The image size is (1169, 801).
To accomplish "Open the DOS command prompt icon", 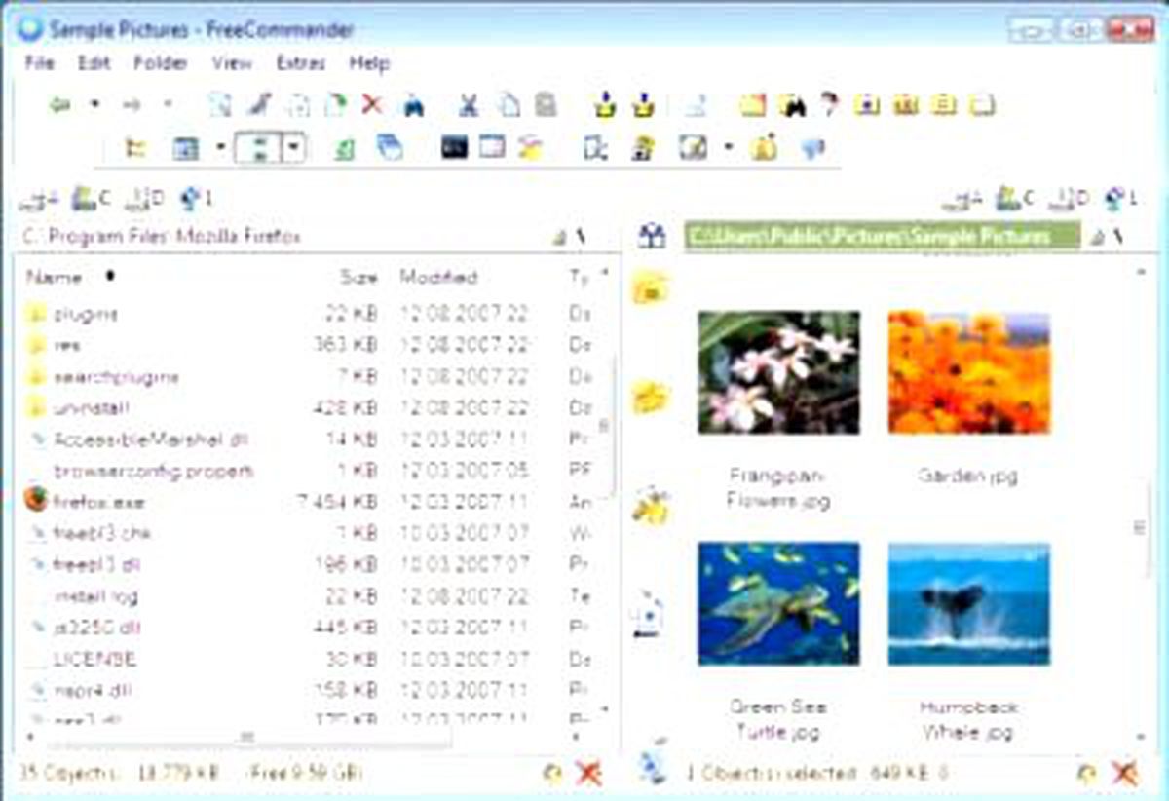I will 454,147.
